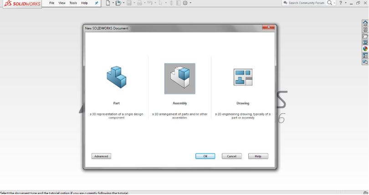This screenshot has width=369, height=195.
Task: Click the Part label text
Action: pos(117,103)
